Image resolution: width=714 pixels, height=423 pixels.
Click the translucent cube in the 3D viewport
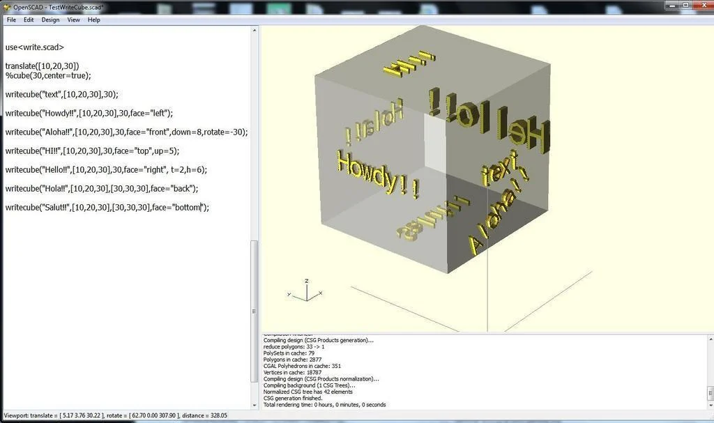point(432,151)
